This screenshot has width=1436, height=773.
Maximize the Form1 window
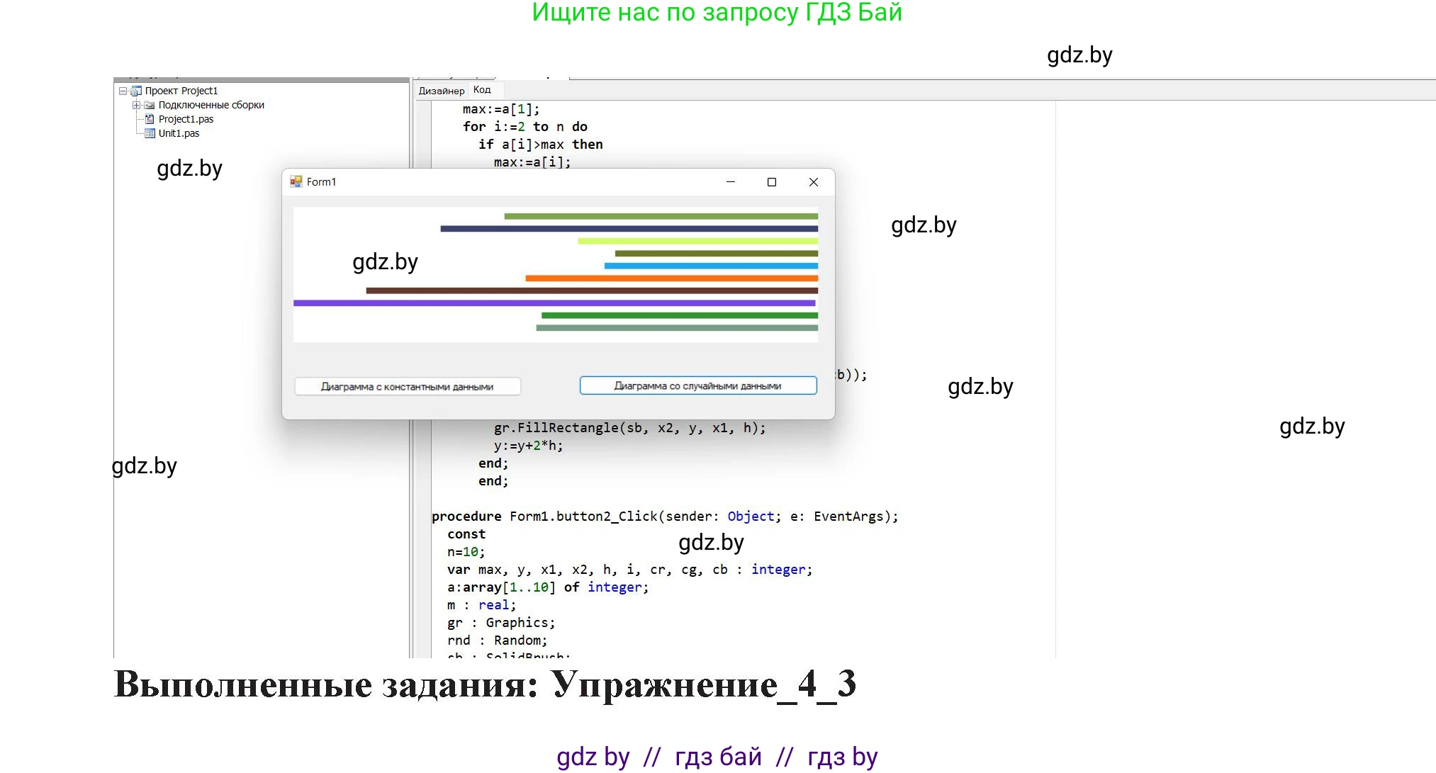point(772,182)
